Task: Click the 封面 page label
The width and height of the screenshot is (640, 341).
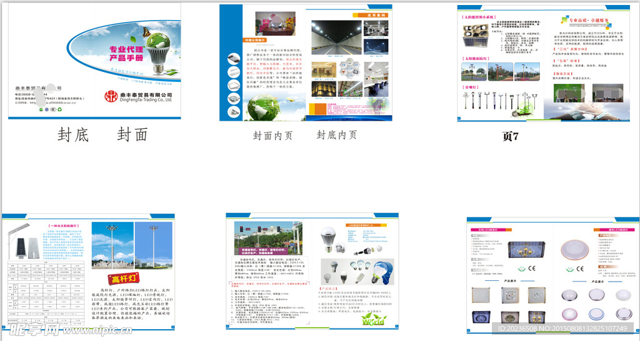Action: tap(132, 135)
